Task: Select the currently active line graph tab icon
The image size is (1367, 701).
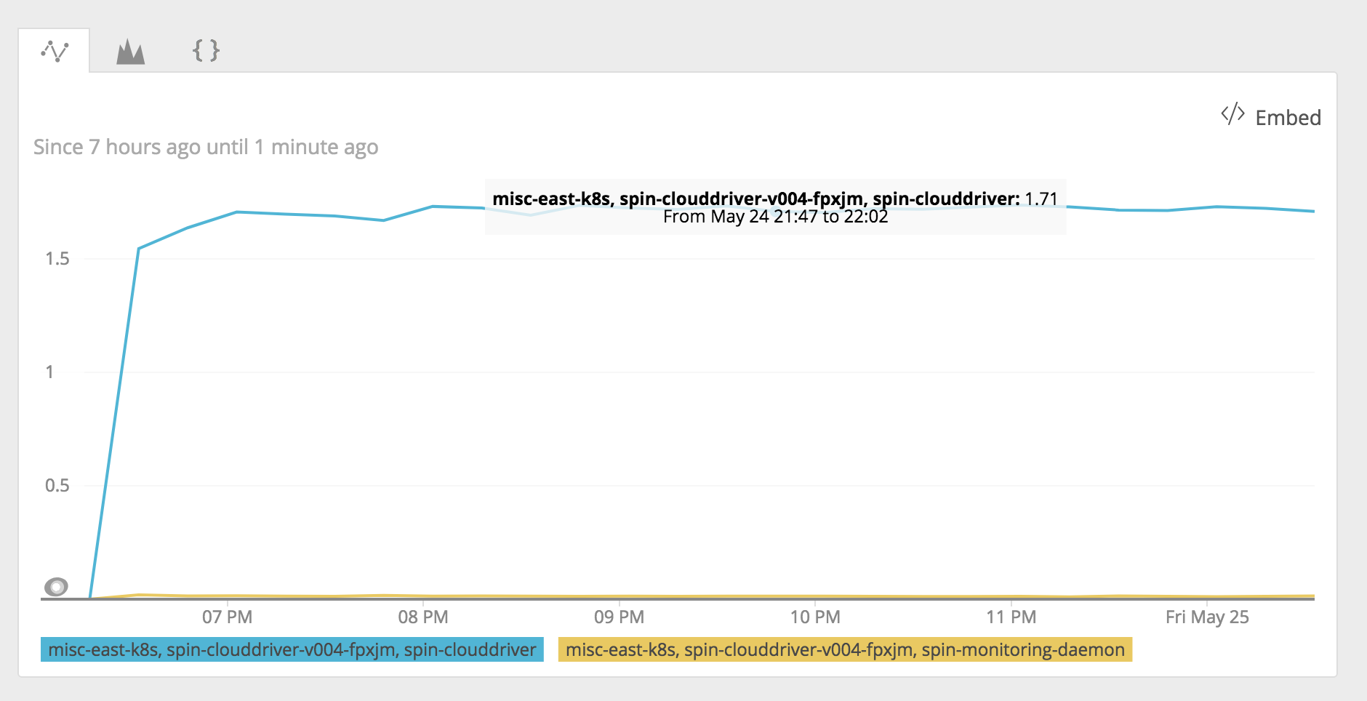Action: [x=55, y=51]
